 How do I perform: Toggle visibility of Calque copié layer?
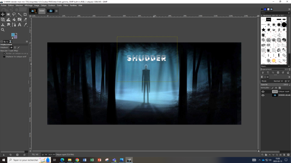pos(263,92)
